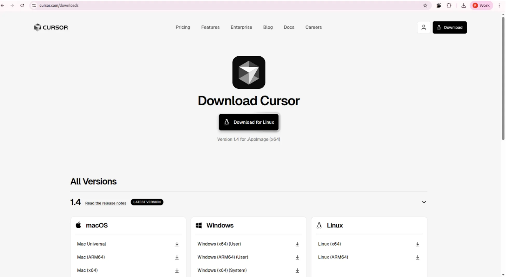Image resolution: width=506 pixels, height=277 pixels.
Task: Click the pinned extension icon next to star
Action: [x=439, y=5]
